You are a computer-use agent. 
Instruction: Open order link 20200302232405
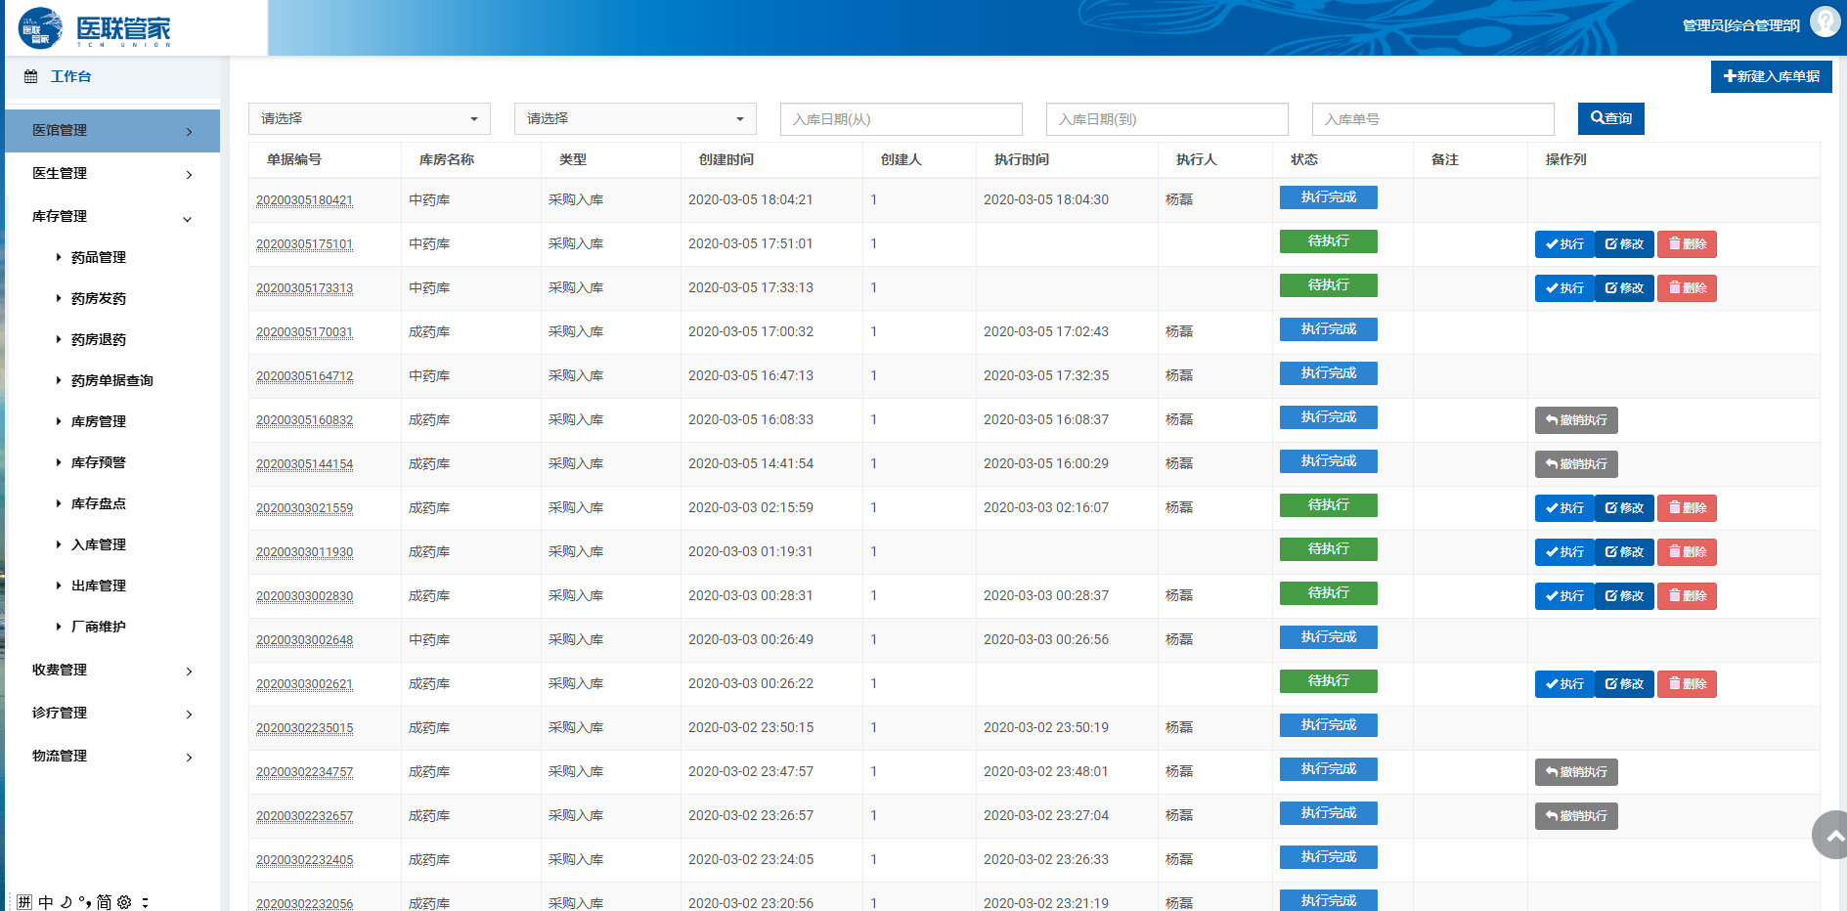[x=304, y=860]
